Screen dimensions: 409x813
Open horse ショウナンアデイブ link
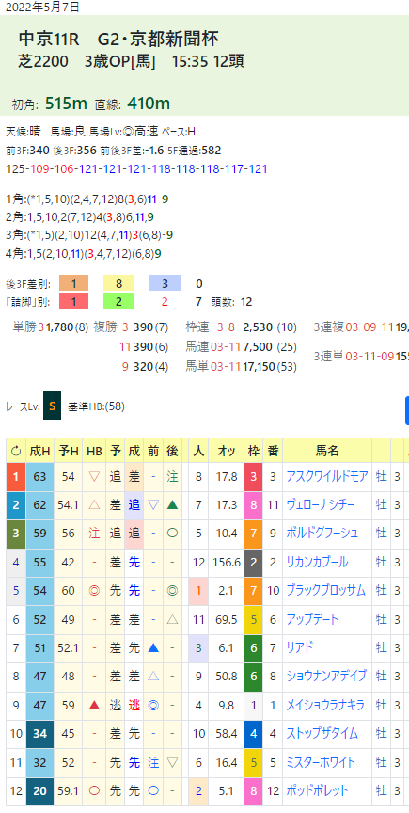coord(326,676)
